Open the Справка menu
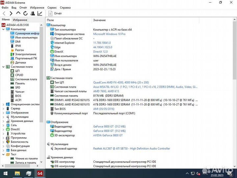 (x=65, y=8)
